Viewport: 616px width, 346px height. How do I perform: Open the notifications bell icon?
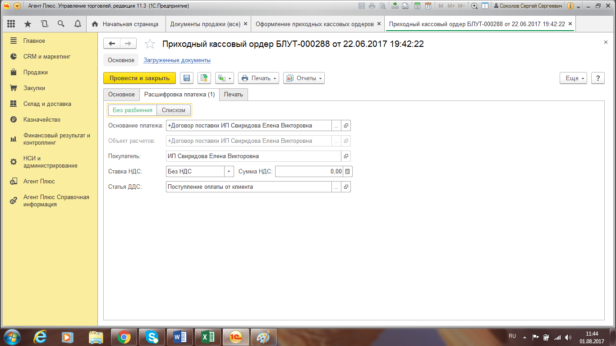pyautogui.click(x=78, y=24)
